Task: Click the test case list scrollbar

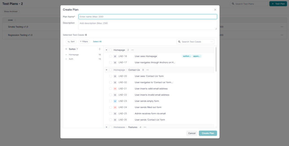Action: tap(216, 59)
